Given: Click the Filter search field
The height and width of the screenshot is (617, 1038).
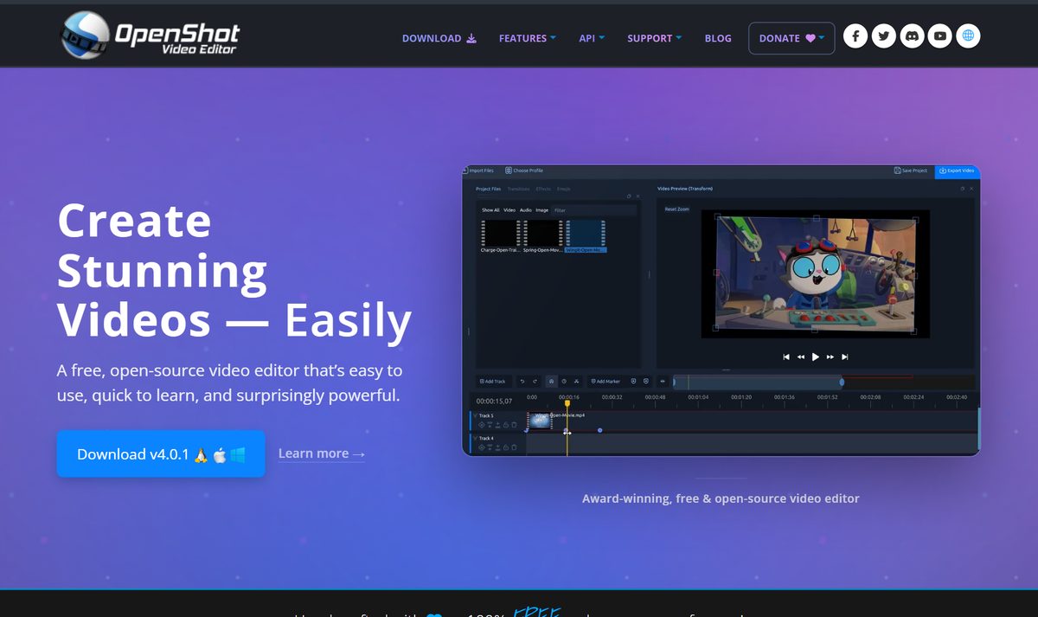Looking at the screenshot, I should (x=594, y=210).
